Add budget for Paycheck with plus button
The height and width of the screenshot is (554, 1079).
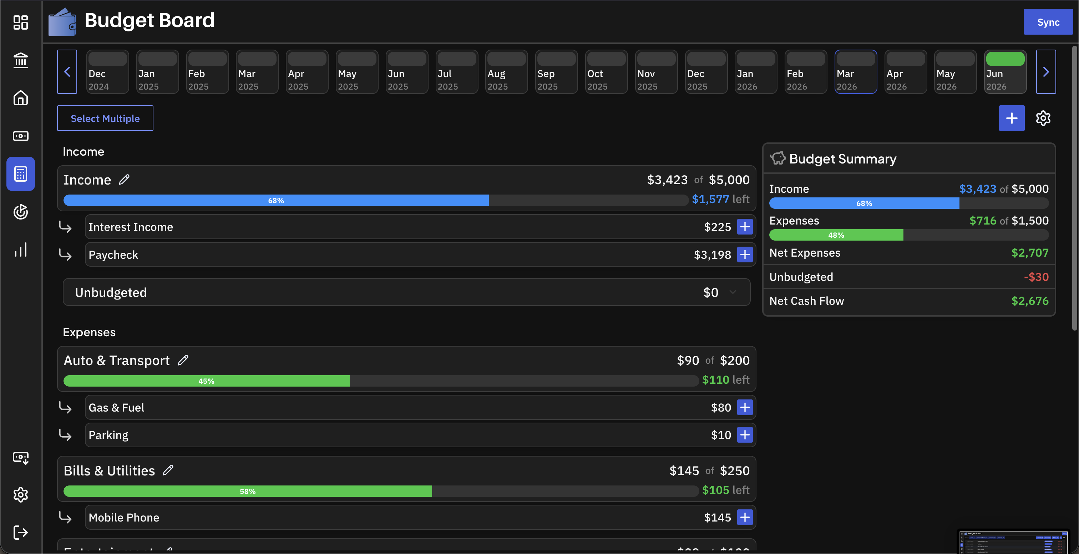point(745,255)
